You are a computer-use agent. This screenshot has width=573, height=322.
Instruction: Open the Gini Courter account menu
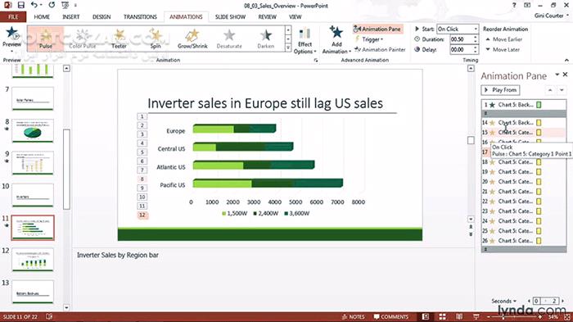(552, 16)
